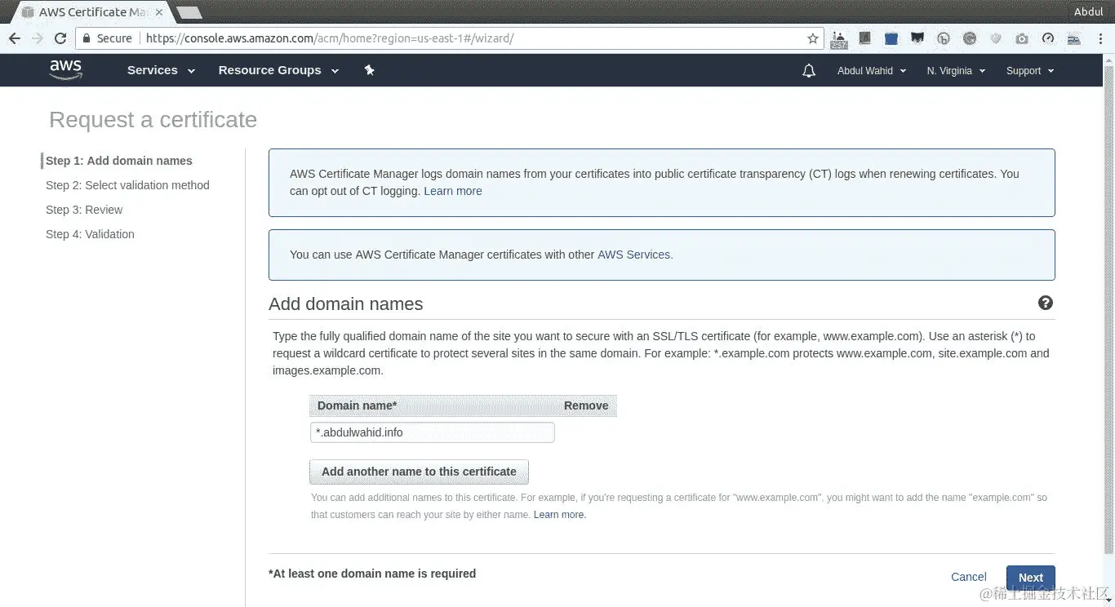Expand the Support dropdown menu
The image size is (1115, 607).
[1030, 71]
